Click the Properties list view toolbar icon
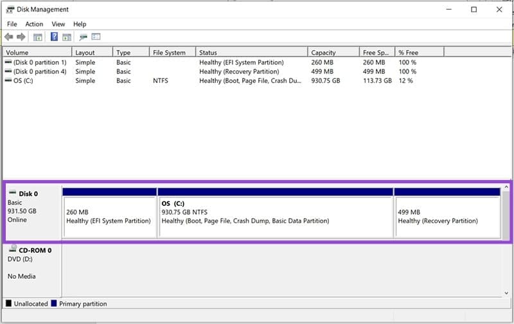514x324 pixels. pos(96,37)
